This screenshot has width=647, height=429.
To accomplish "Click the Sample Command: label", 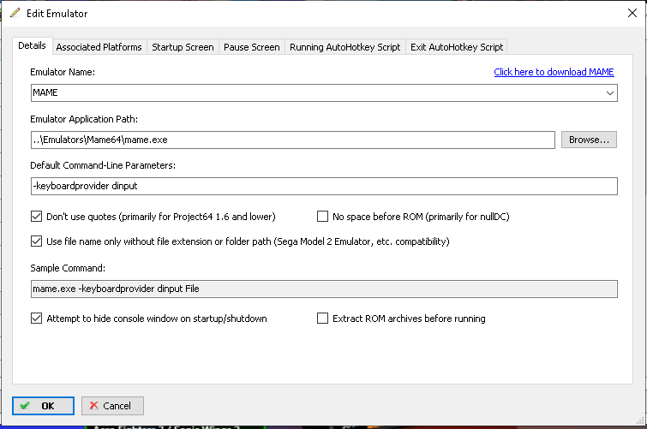I will click(x=68, y=268).
